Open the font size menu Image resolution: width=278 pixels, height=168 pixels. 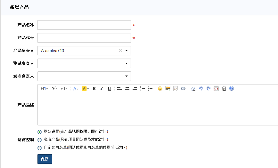pyautogui.click(x=64, y=88)
